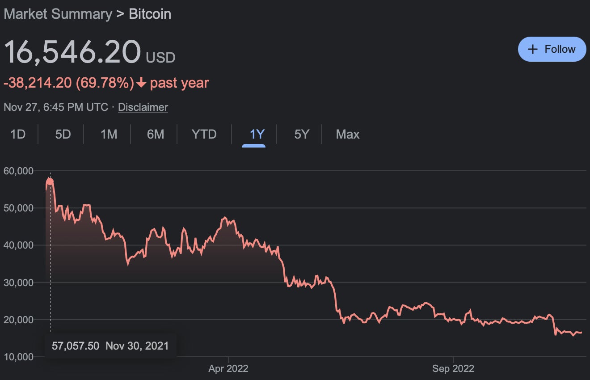Select the YTD range tab
Viewport: 590px width, 380px height.
[204, 134]
